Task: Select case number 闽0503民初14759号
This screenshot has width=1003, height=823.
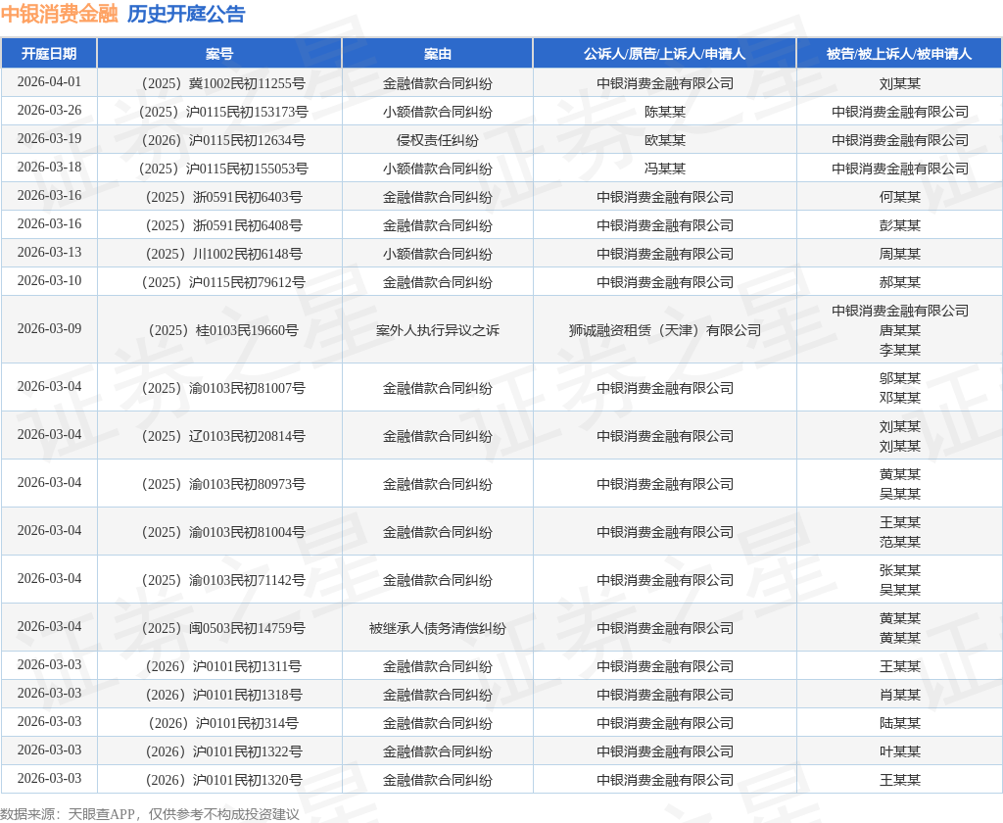Action: [247, 628]
